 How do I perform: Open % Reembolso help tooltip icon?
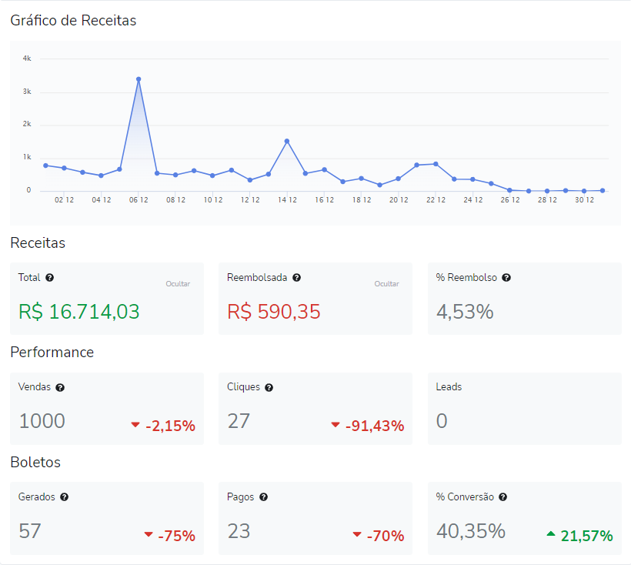[x=506, y=278]
